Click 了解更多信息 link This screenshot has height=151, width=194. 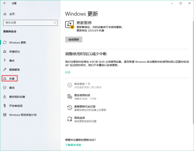73,145
